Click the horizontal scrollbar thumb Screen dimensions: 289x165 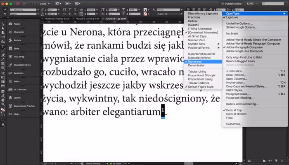click(x=189, y=163)
